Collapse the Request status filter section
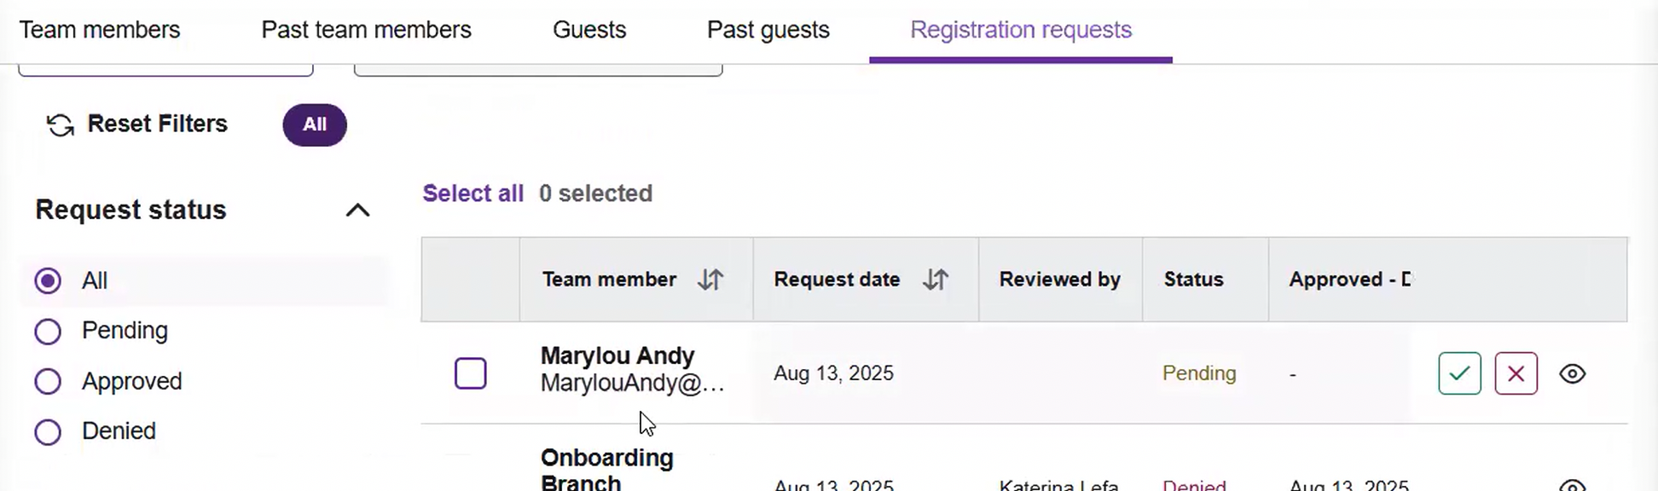 [x=357, y=211]
